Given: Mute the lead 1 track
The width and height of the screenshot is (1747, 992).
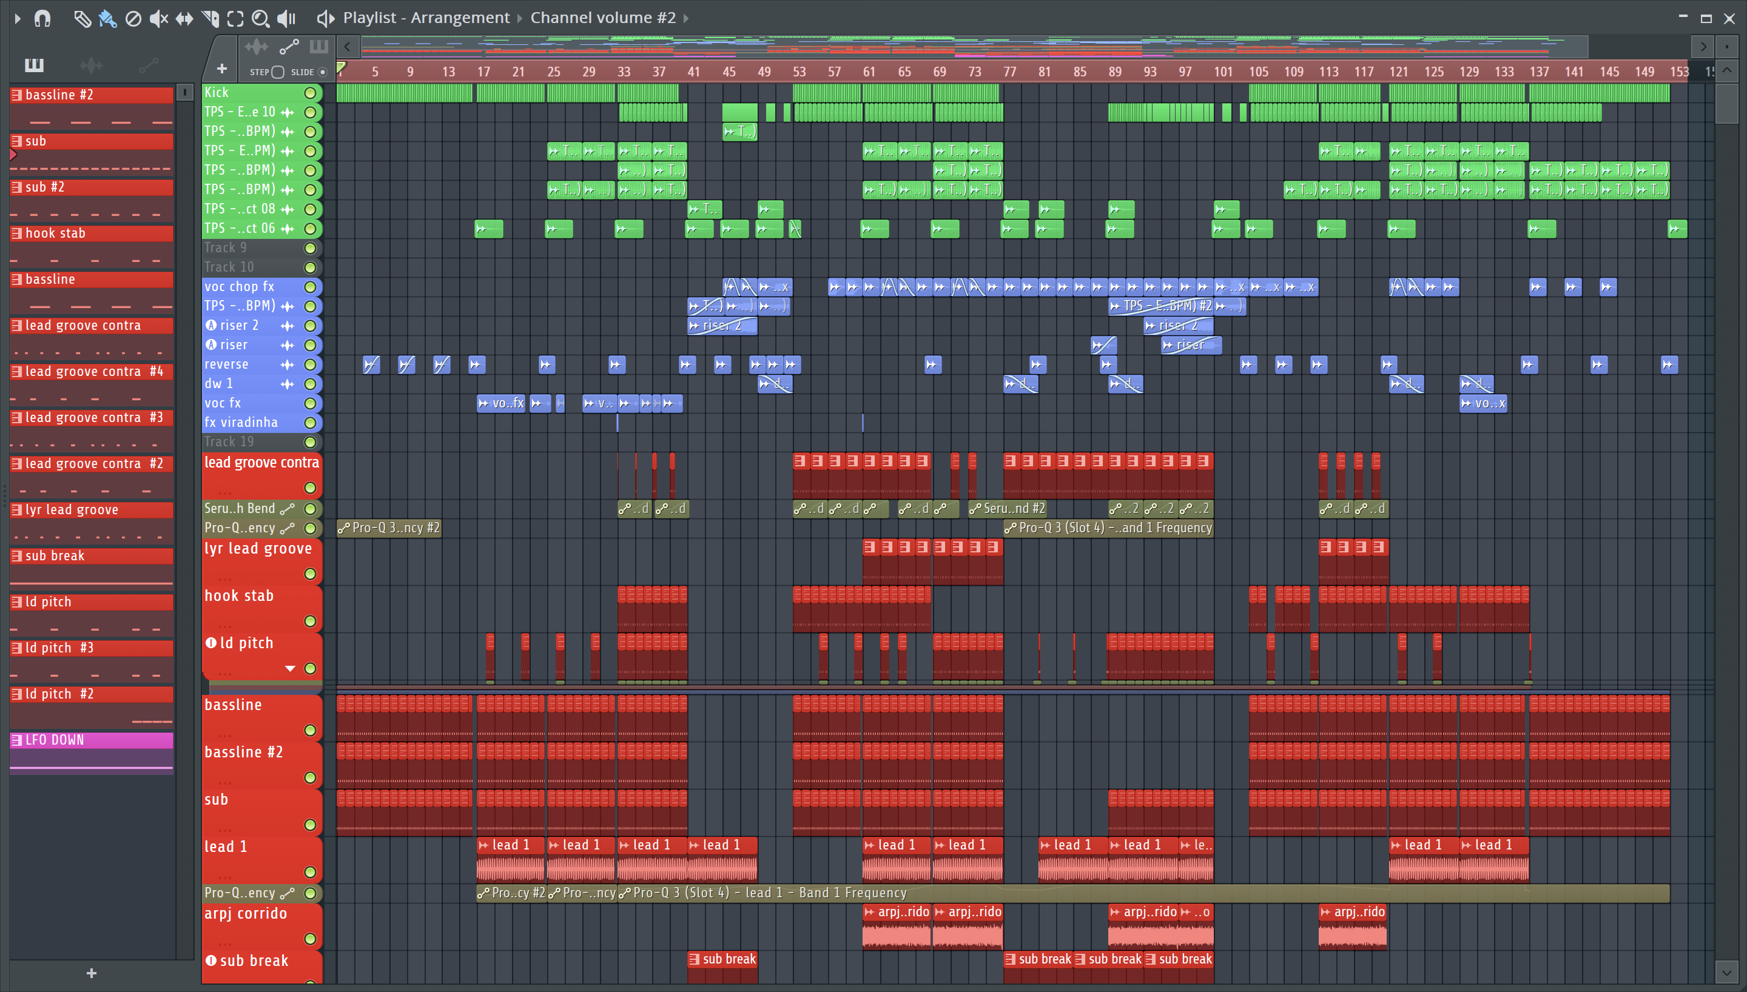Looking at the screenshot, I should coord(310,872).
